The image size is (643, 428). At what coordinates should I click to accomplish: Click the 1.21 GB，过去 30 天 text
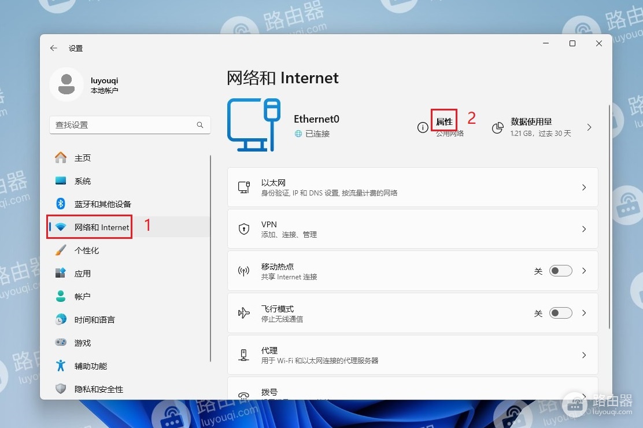click(x=541, y=134)
